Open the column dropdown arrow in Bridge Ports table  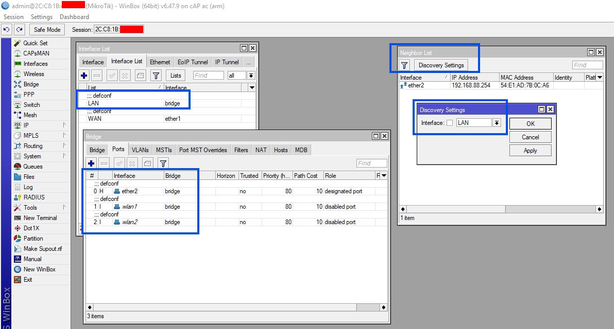(x=384, y=175)
